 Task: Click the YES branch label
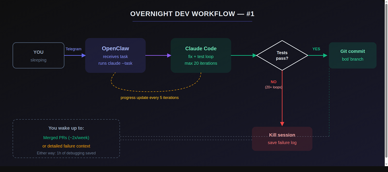pyautogui.click(x=316, y=49)
